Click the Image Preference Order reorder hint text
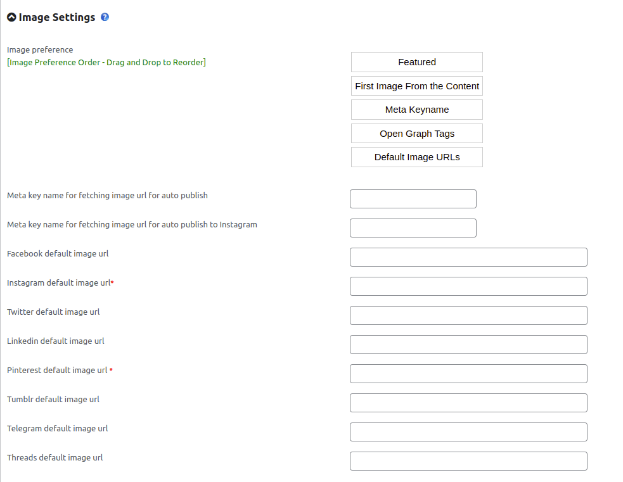 coord(106,62)
